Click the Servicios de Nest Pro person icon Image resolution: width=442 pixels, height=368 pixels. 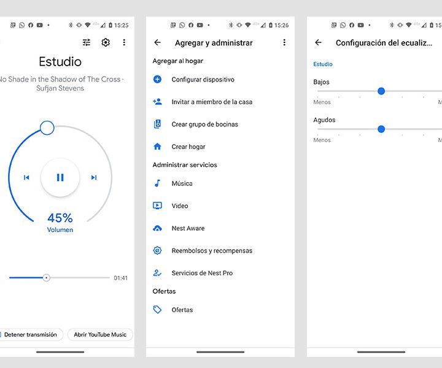coord(157,272)
